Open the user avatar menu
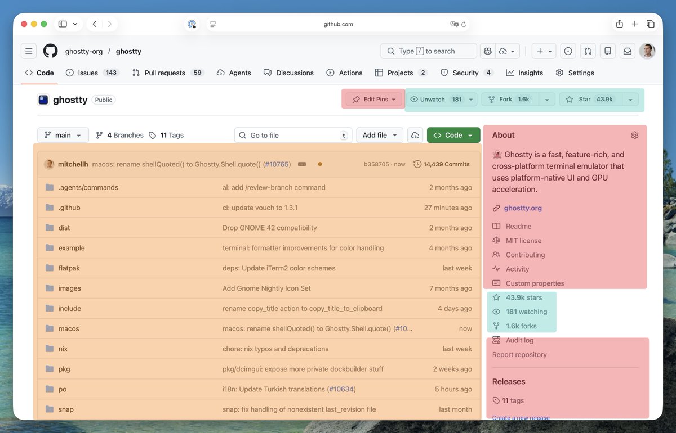Screen dimensions: 676x433 tap(647, 51)
